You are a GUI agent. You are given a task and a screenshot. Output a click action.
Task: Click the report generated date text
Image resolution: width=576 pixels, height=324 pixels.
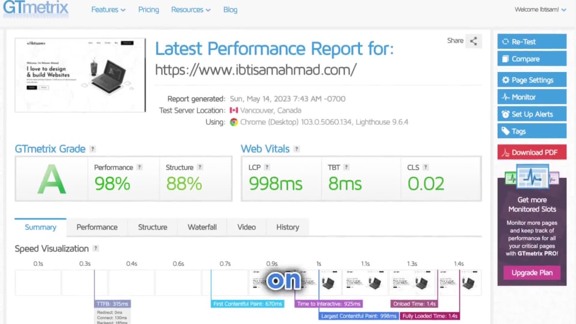287,99
